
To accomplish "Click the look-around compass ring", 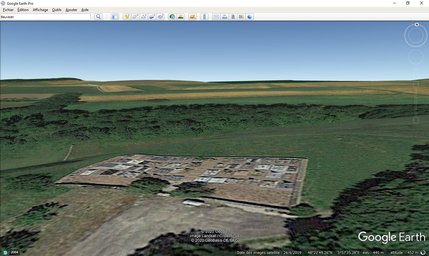I will (416, 36).
